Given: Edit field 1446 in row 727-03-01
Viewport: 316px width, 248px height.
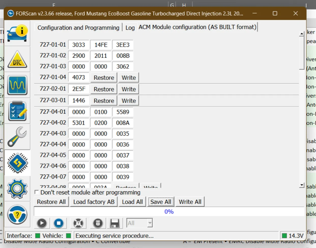Looking at the screenshot, I should (79, 100).
